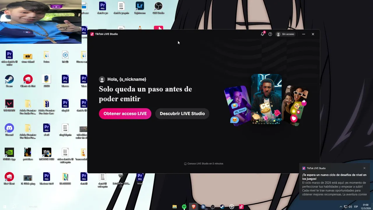Viewport: 373px width, 210px height.
Task: Switch the ESP keyboard language indicator
Action: (x=356, y=206)
